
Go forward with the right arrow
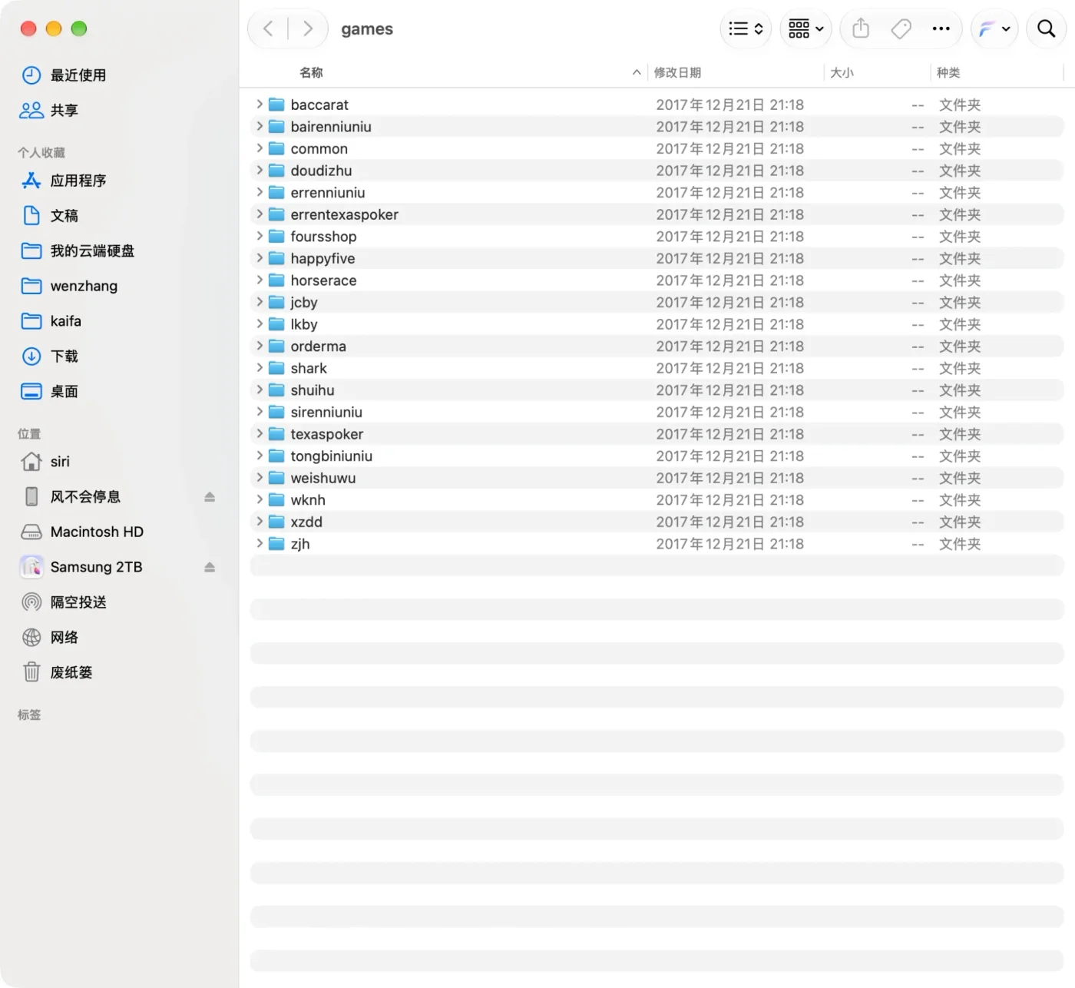click(308, 29)
